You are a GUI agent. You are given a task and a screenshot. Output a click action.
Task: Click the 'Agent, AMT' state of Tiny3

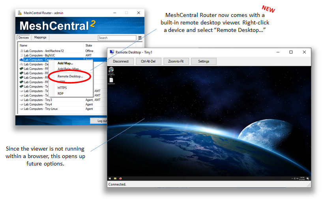(93, 100)
